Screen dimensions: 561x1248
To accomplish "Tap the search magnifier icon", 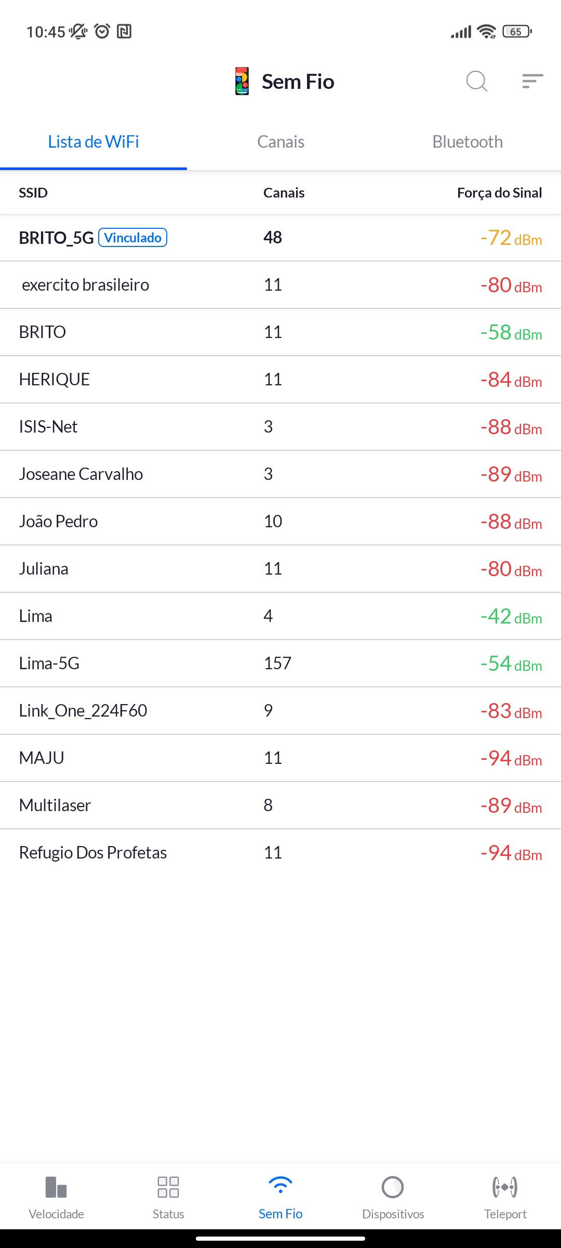I will tap(476, 81).
